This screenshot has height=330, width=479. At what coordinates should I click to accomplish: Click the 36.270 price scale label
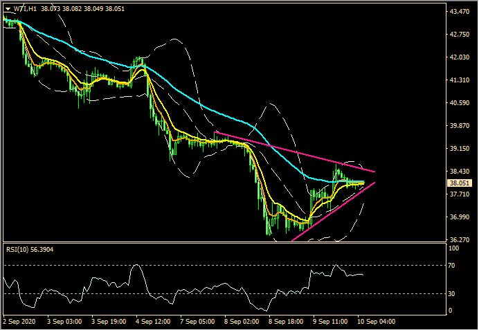pyautogui.click(x=460, y=239)
